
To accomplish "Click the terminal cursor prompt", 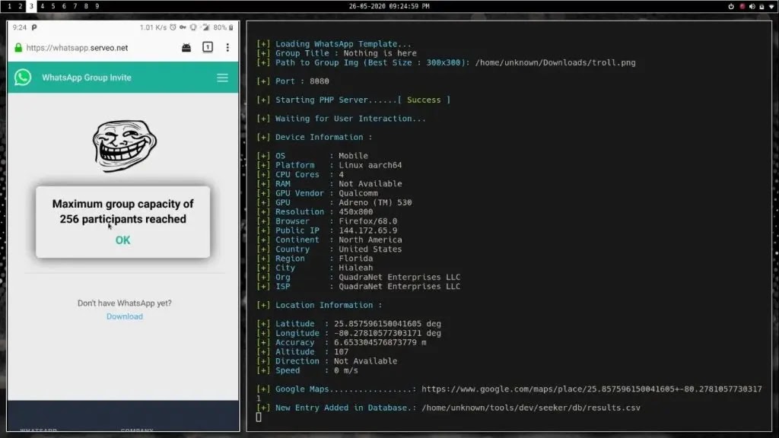I will click(259, 417).
